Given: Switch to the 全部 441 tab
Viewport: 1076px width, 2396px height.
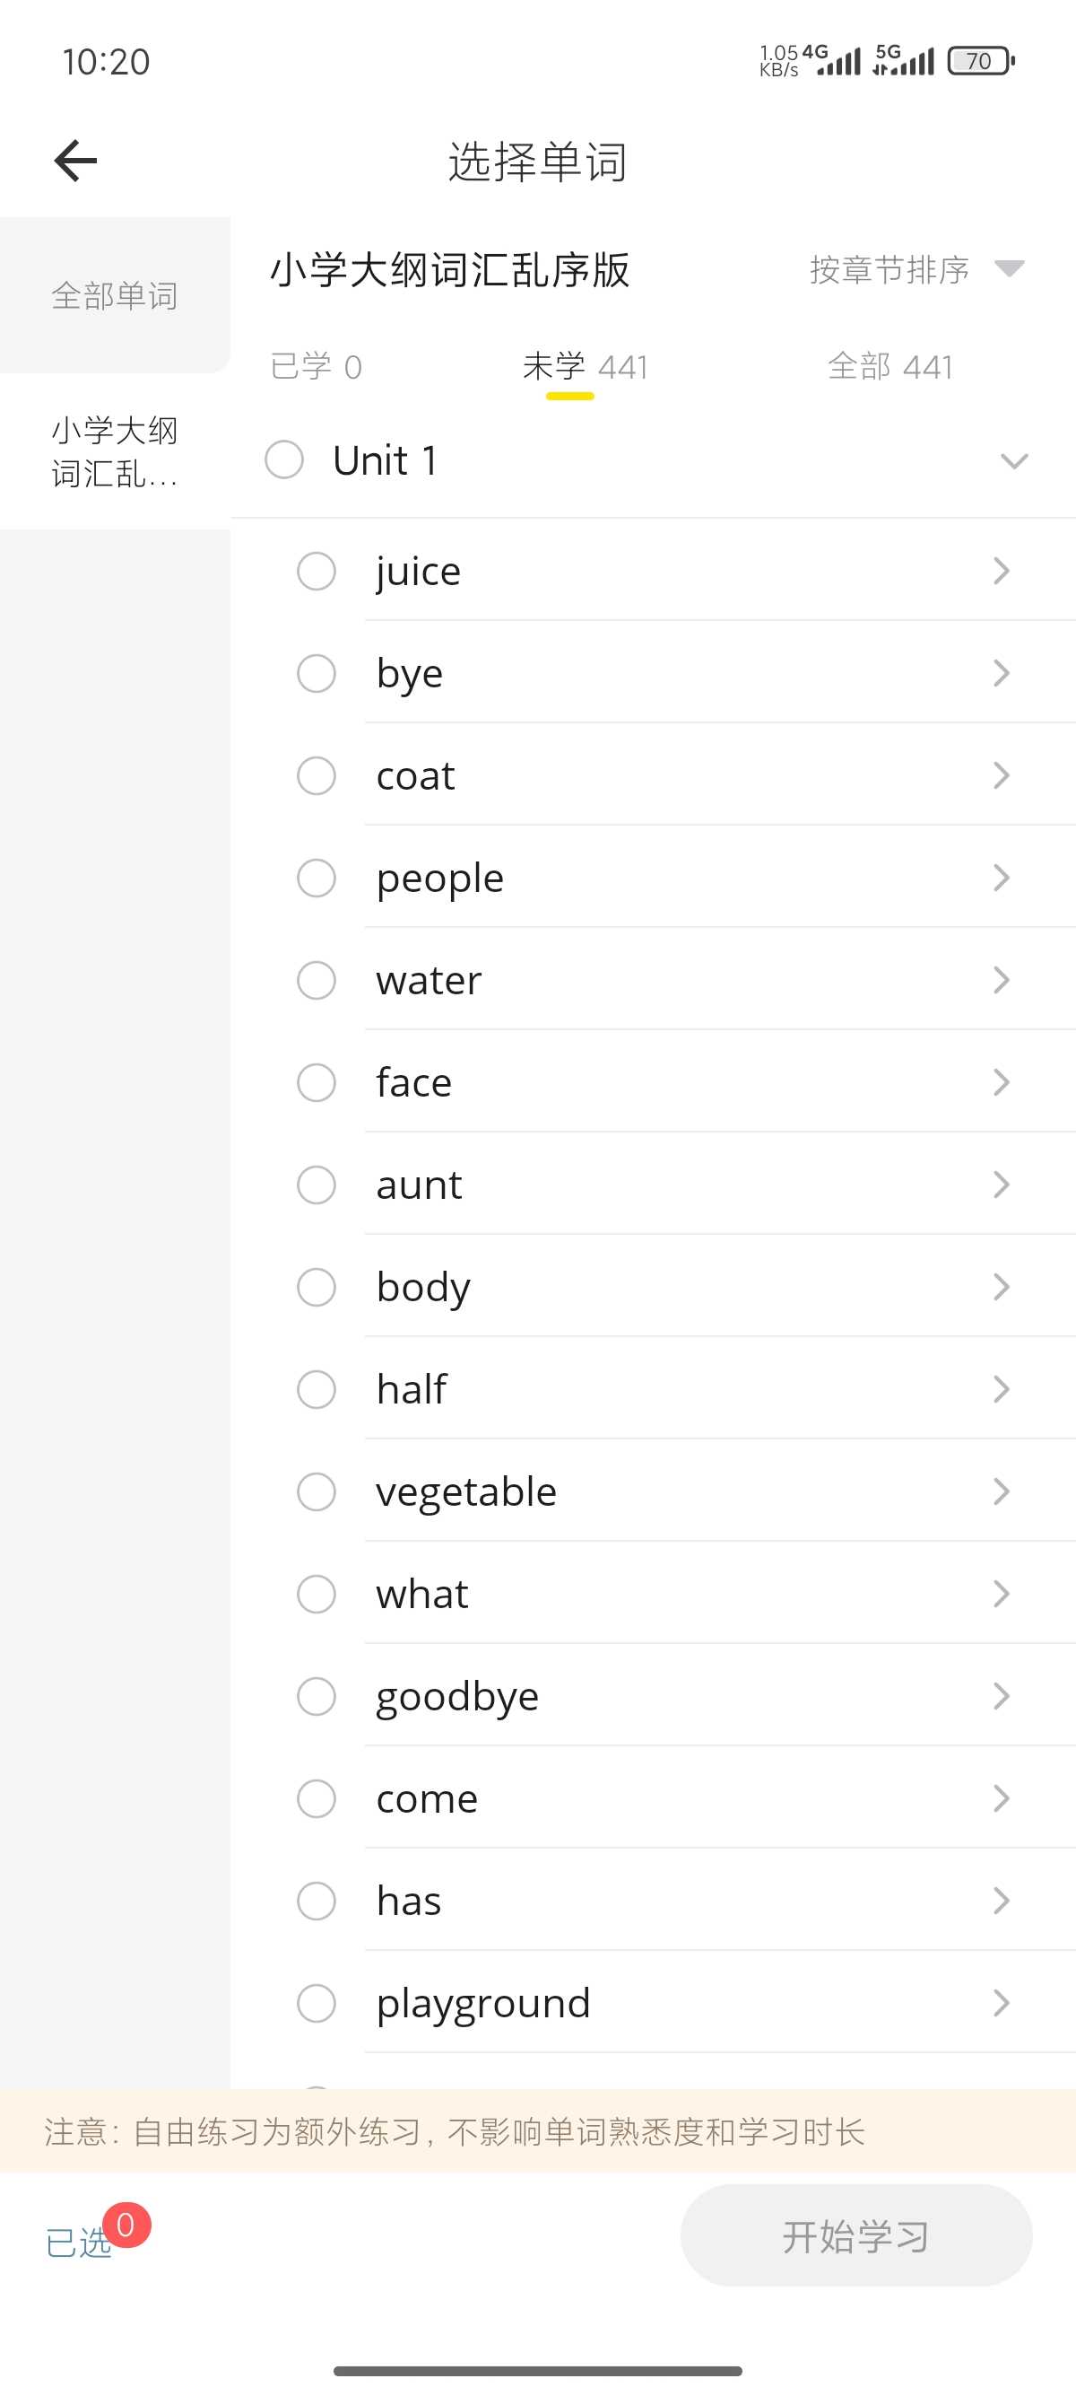Looking at the screenshot, I should pyautogui.click(x=889, y=366).
